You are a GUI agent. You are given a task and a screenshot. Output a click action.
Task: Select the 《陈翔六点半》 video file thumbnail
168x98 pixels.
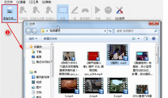[69, 56]
